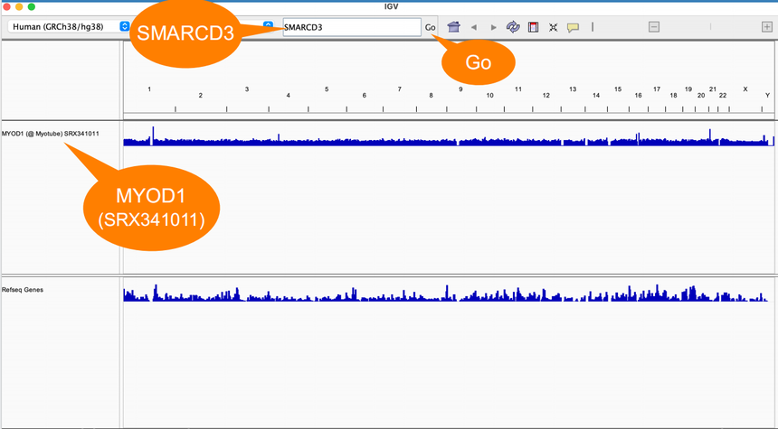This screenshot has height=429, width=778.
Task: Click the zoom slider track in the toolbar
Action: coord(710,27)
